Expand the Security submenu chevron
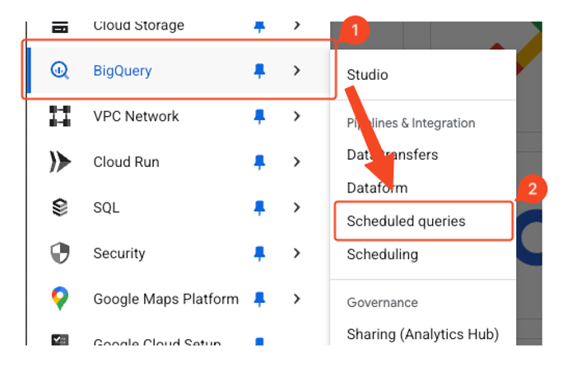563x367 pixels. [x=296, y=253]
